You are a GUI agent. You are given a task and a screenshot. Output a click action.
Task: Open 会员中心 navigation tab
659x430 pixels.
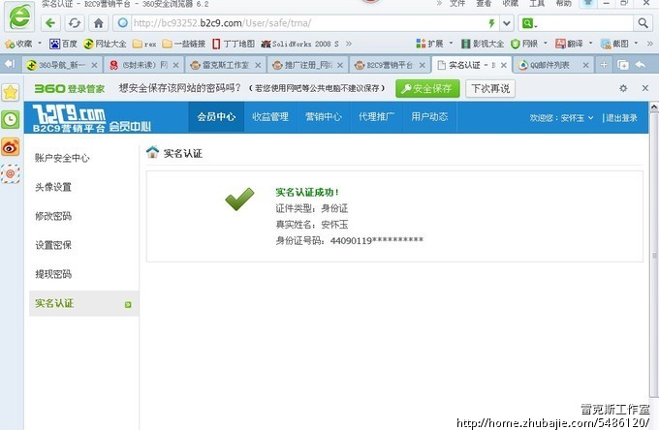pos(216,117)
